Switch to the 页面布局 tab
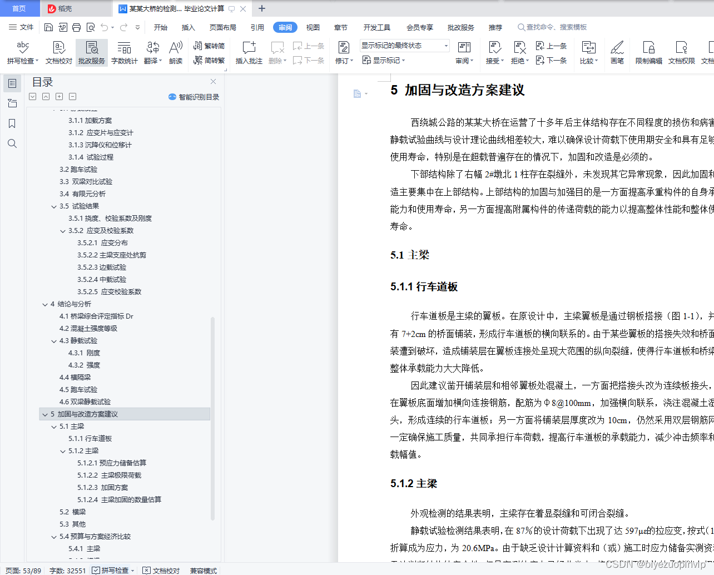This screenshot has height=575, width=714. [x=223, y=27]
